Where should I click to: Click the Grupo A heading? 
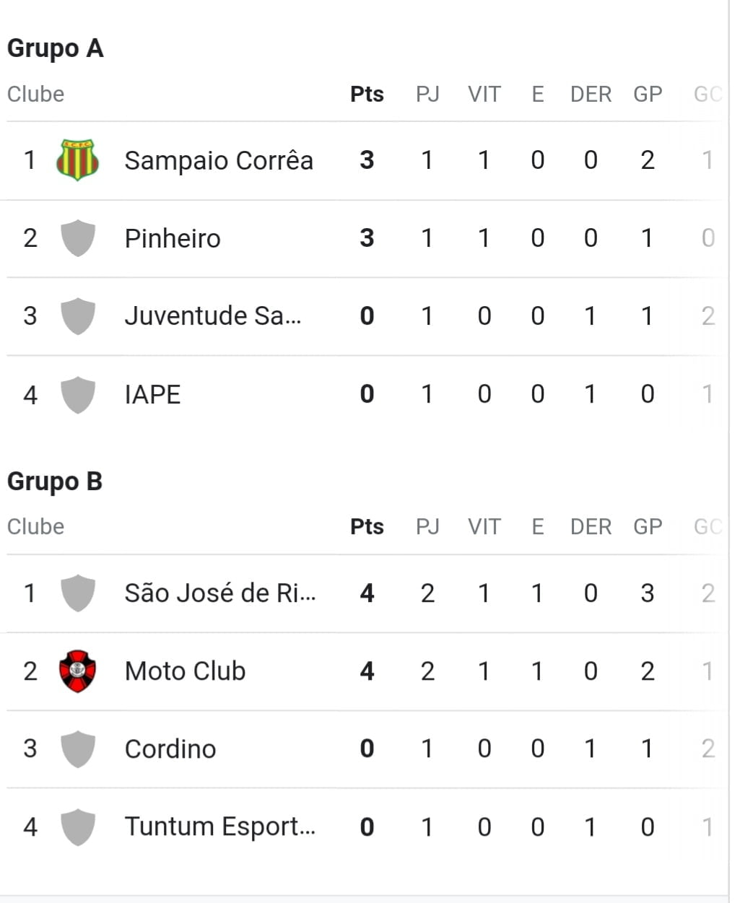pos(56,48)
